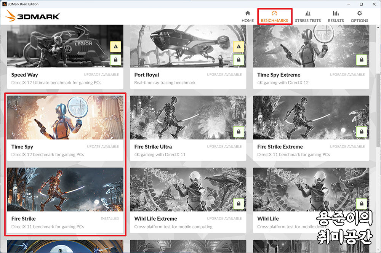Go to the Home tab
This screenshot has height=253, width=381.
pos(247,16)
